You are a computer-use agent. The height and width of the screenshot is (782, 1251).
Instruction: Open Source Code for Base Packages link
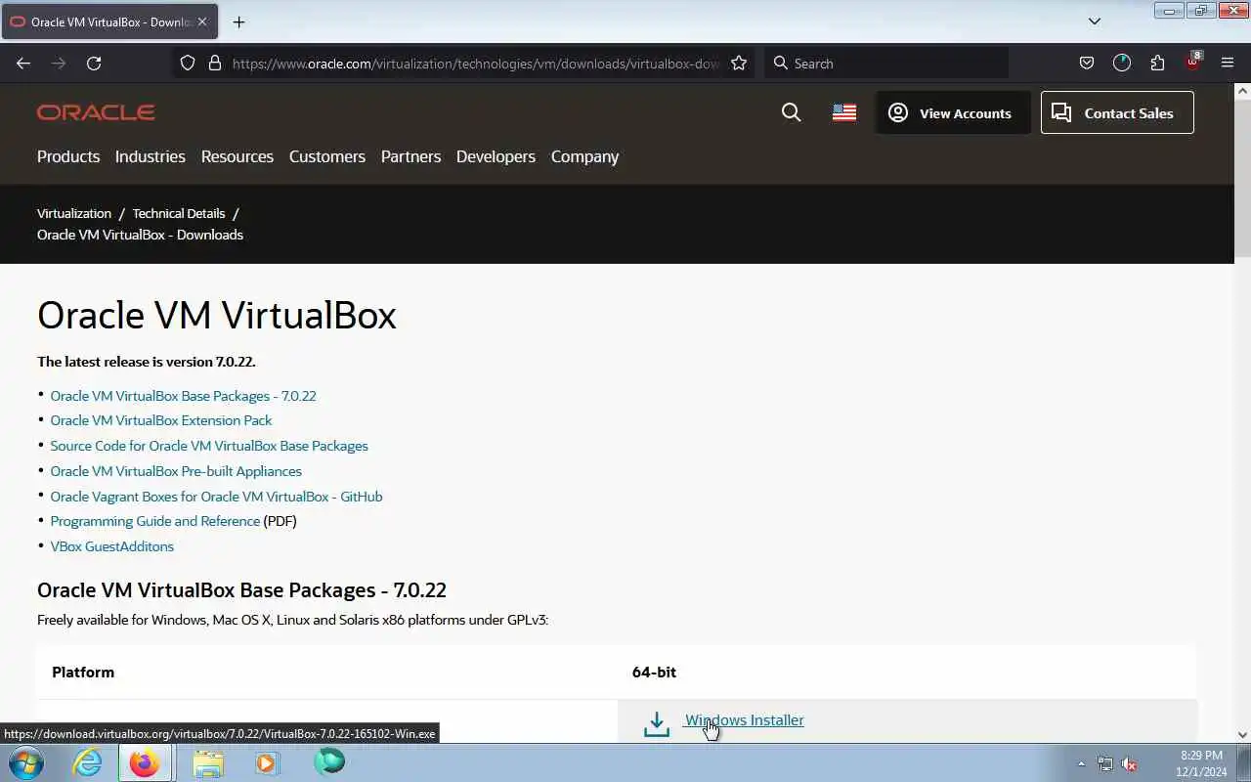click(x=209, y=446)
